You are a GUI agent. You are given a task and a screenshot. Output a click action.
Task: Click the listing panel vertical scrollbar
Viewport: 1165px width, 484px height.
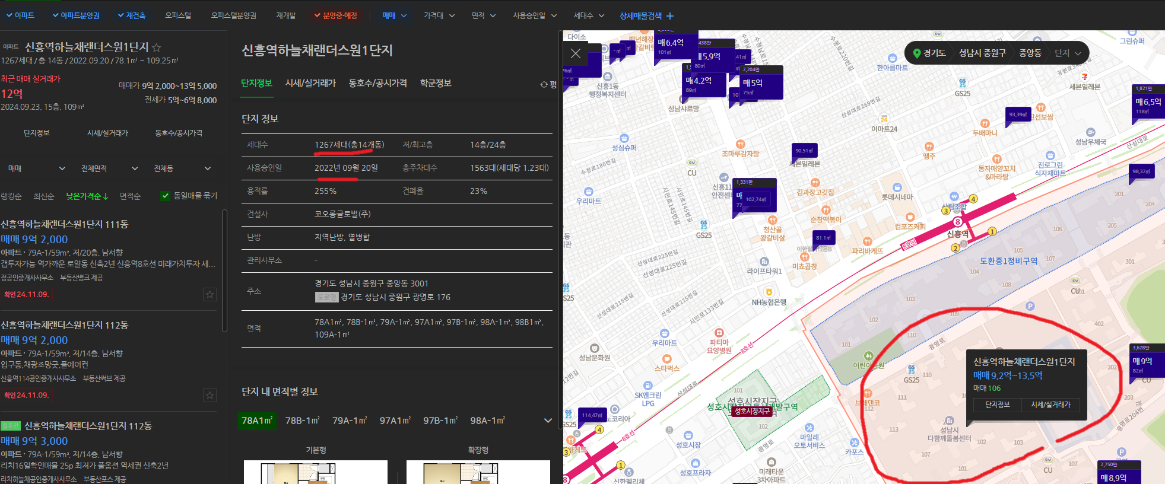pos(224,270)
